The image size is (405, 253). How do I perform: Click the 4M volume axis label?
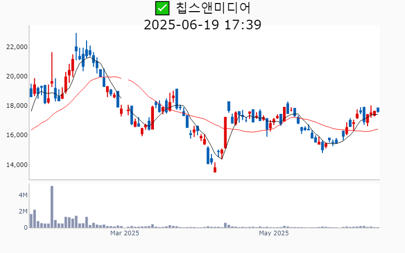[23, 195]
